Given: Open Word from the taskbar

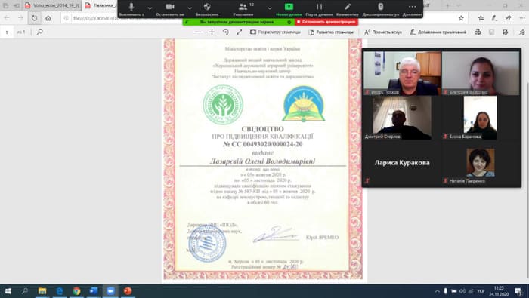Looking at the screenshot, I should [x=94, y=291].
